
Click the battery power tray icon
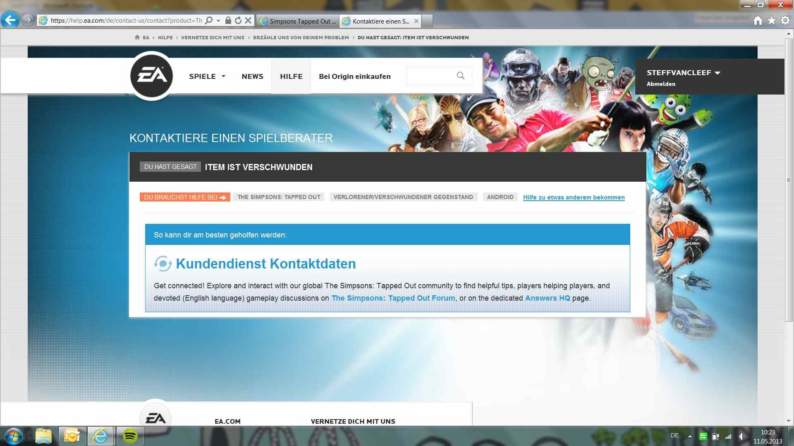[715, 437]
